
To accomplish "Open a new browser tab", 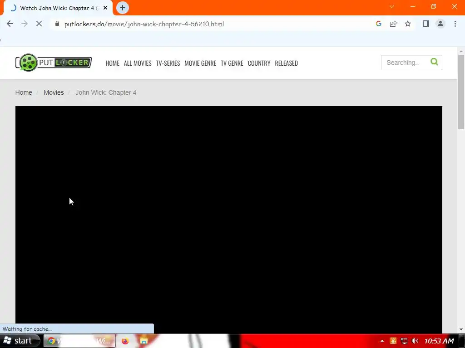I will (x=123, y=8).
